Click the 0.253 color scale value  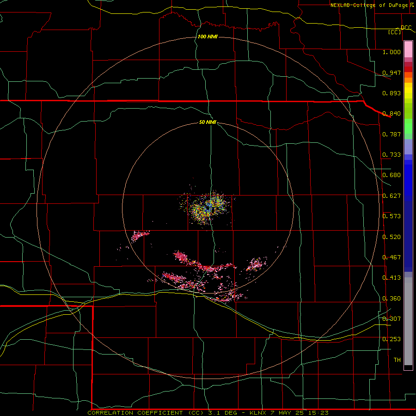tap(392, 339)
